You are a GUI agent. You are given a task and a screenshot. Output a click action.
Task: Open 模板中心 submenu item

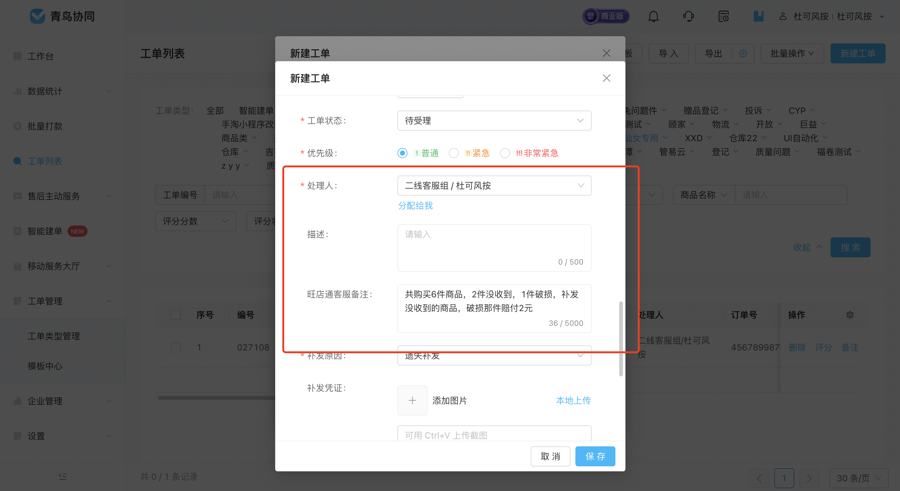click(x=45, y=366)
